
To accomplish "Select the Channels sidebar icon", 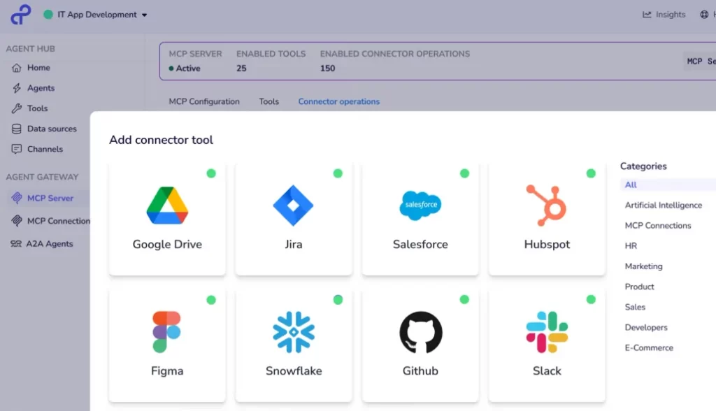I will point(15,149).
